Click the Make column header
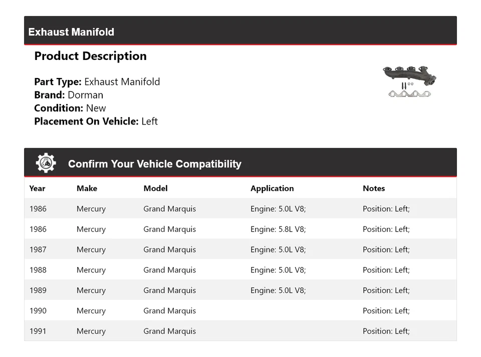The height and width of the screenshot is (357, 481). 87,188
